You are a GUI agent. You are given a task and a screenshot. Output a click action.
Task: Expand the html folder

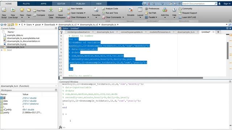point(1,50)
